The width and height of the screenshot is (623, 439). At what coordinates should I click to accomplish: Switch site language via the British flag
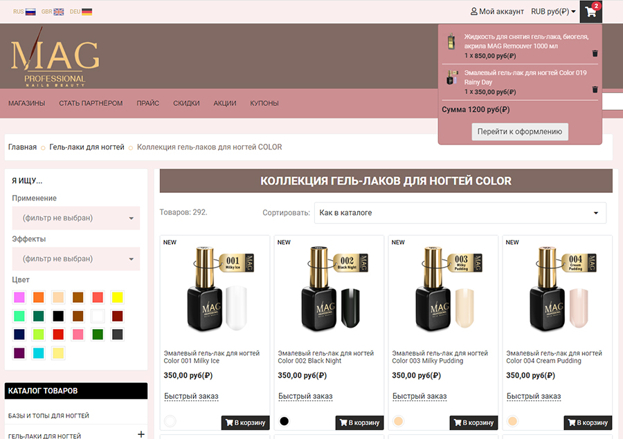58,11
